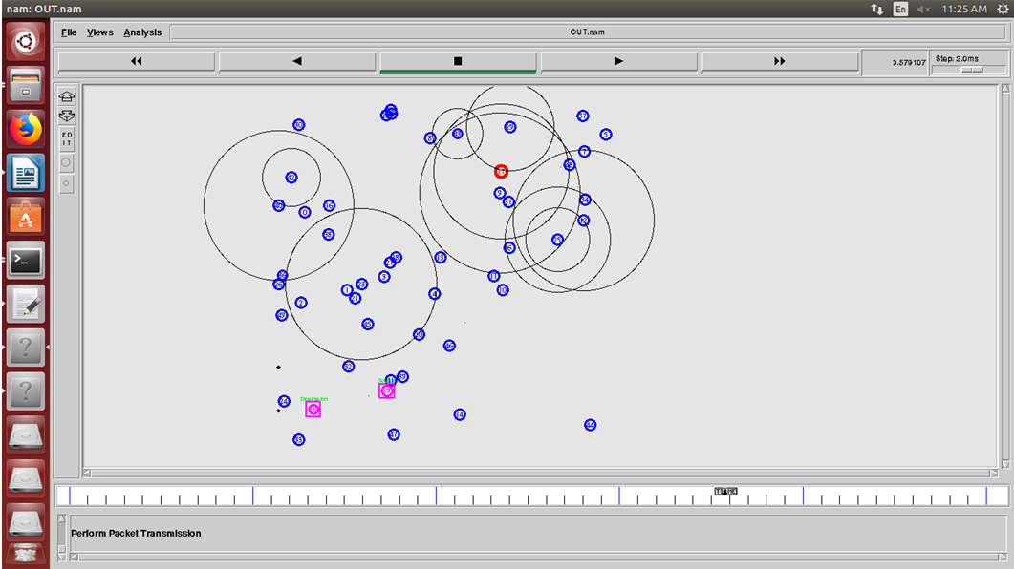This screenshot has height=569, width=1014.
Task: Open the Ubuntu Software store icon
Action: (x=26, y=217)
